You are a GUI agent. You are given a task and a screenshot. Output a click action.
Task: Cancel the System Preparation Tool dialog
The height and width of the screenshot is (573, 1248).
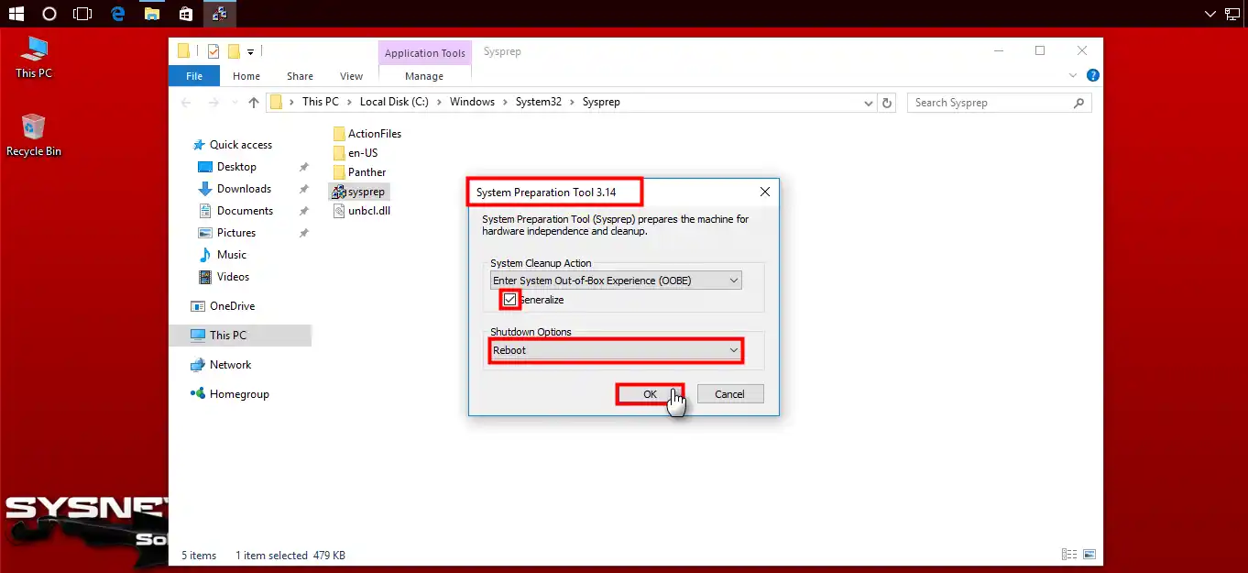(729, 393)
